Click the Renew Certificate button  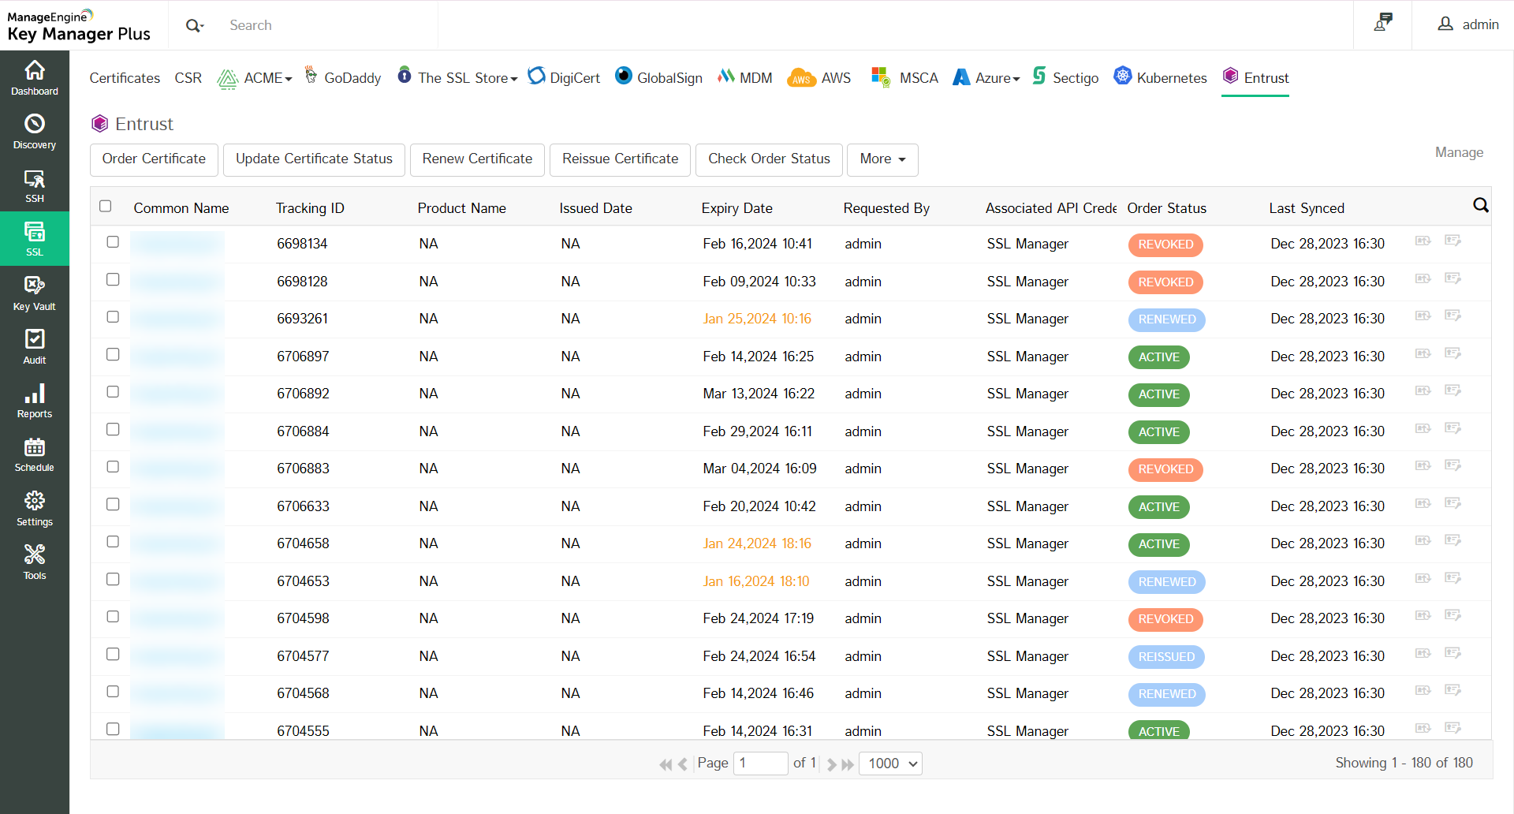[477, 159]
